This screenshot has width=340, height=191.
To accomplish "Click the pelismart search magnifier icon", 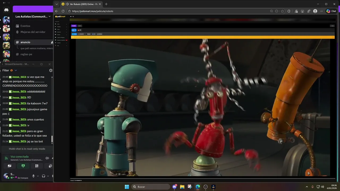I will point(73,16).
